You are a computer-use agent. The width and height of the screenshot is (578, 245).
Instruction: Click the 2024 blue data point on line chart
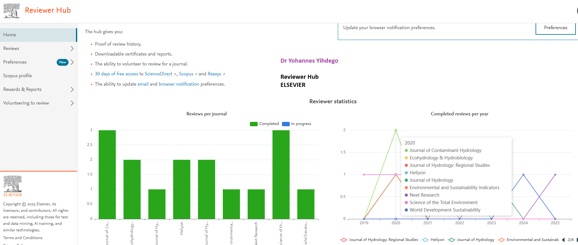coord(523,175)
